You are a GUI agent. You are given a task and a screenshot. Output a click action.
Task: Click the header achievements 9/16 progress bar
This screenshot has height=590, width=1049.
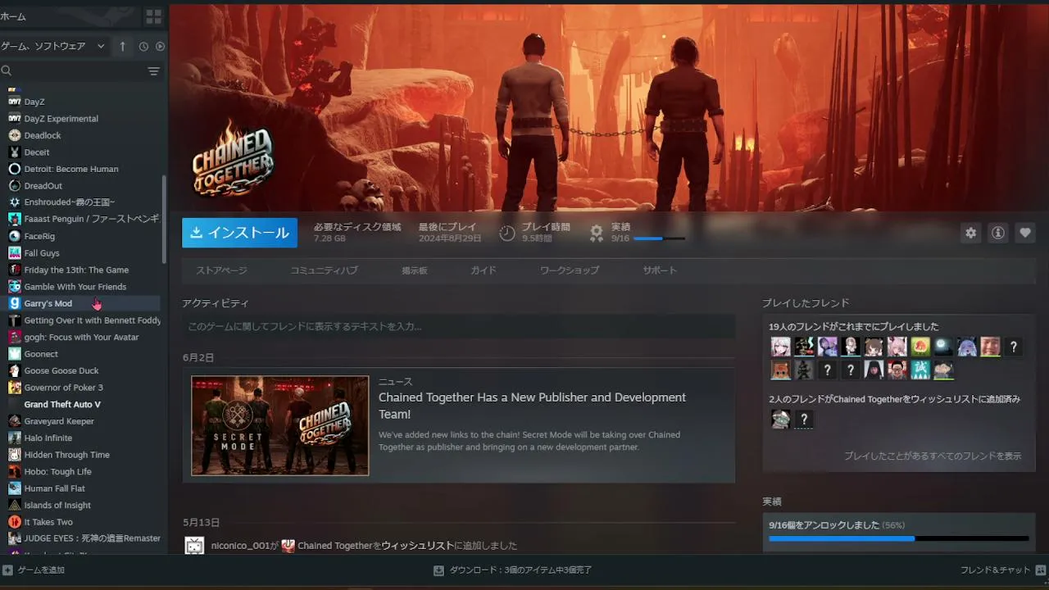(x=659, y=238)
